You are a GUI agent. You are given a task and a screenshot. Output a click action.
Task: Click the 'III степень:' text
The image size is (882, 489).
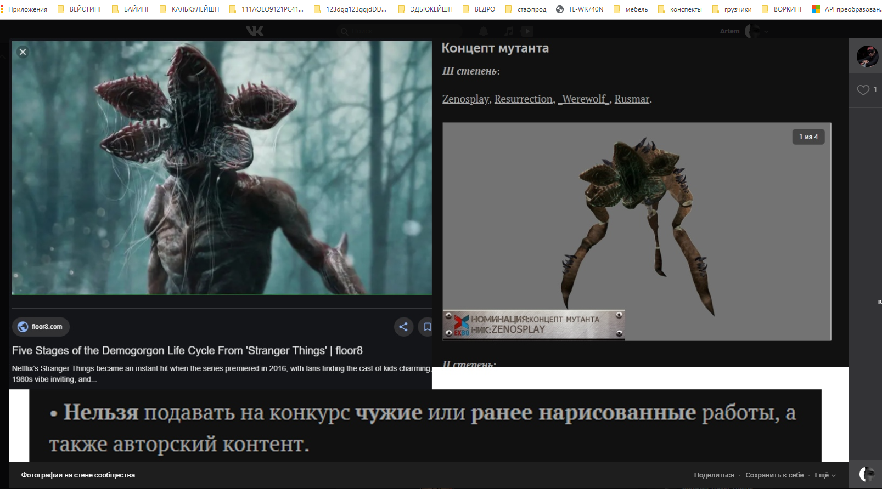coord(471,71)
